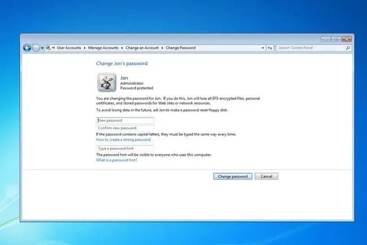Go back with the blue Back arrow

(x=27, y=48)
